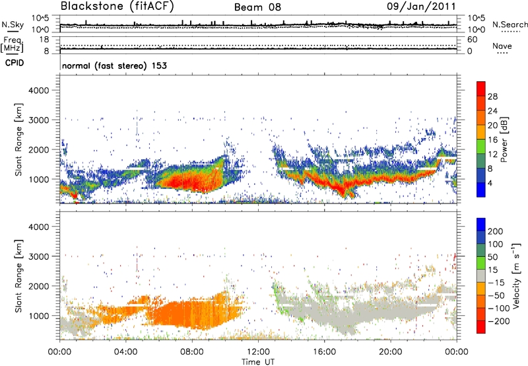
Task: Click the 'Velocity [m s-1]' color bar label
Action: (x=517, y=275)
